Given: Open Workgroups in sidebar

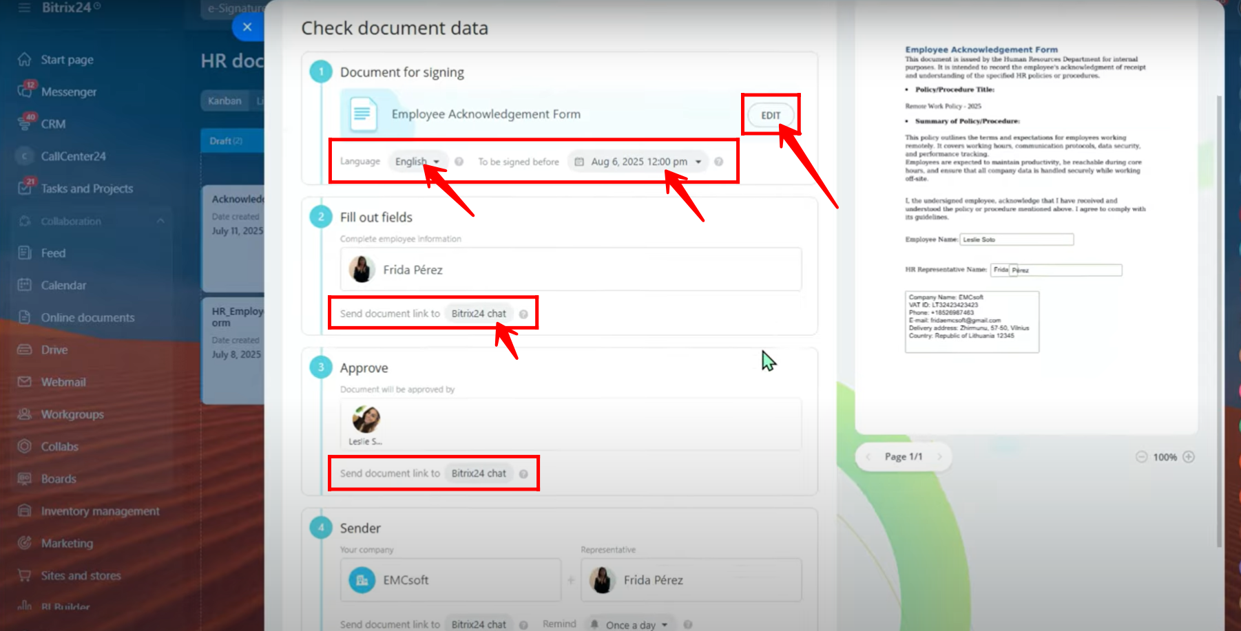Looking at the screenshot, I should 72,414.
